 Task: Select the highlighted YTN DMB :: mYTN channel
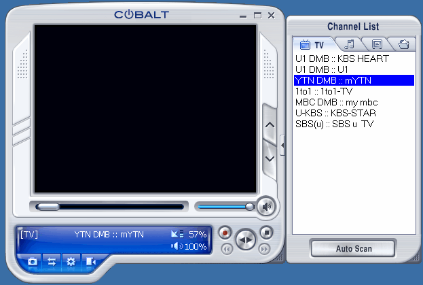point(354,80)
